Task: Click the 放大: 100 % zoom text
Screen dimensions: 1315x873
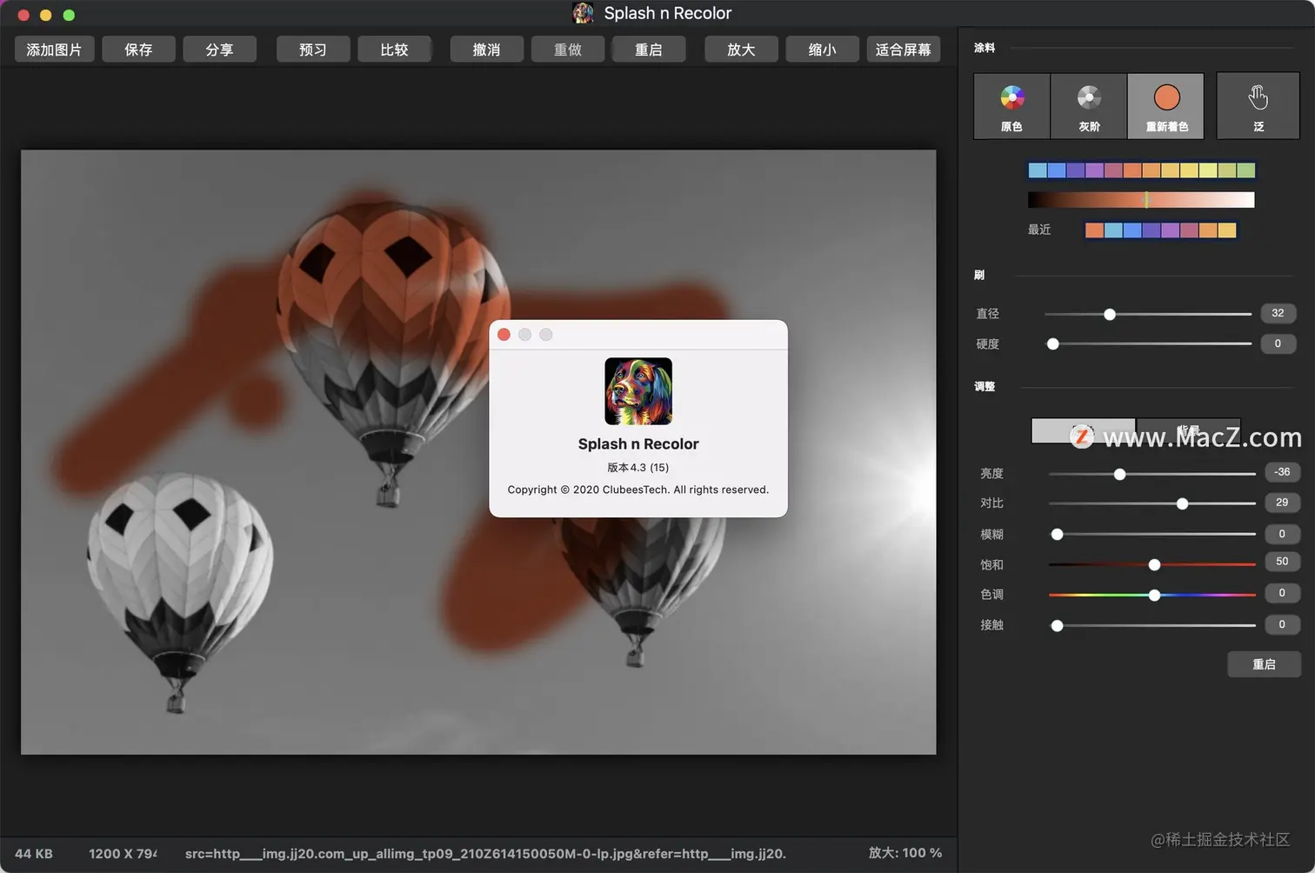Action: 905,853
